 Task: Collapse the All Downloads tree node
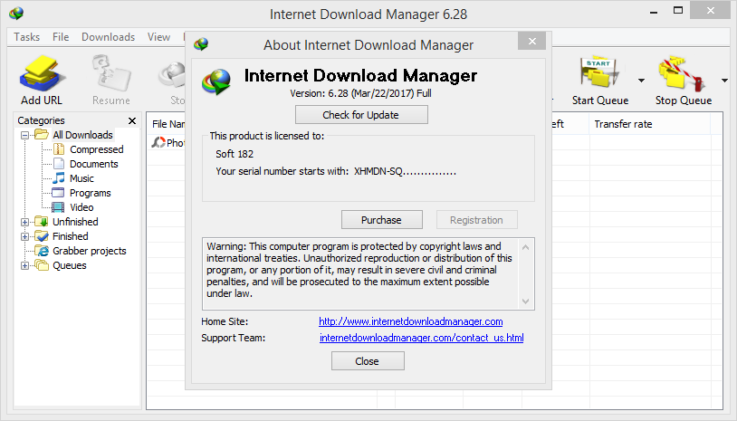click(25, 135)
